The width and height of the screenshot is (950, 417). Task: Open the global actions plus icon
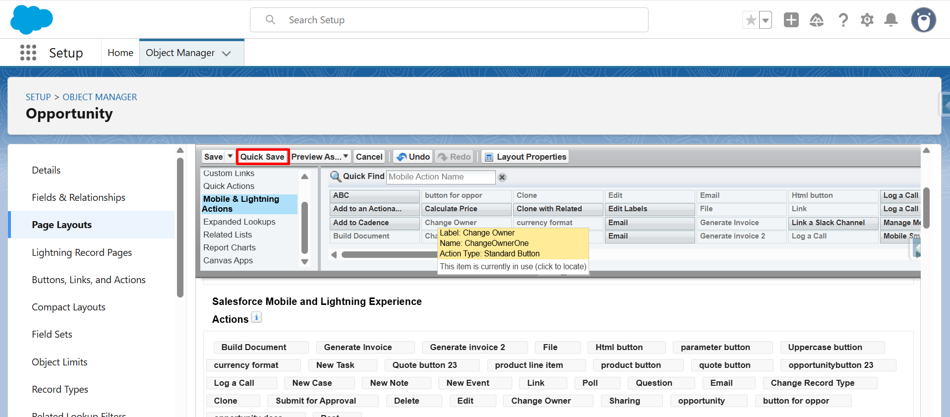tap(791, 20)
